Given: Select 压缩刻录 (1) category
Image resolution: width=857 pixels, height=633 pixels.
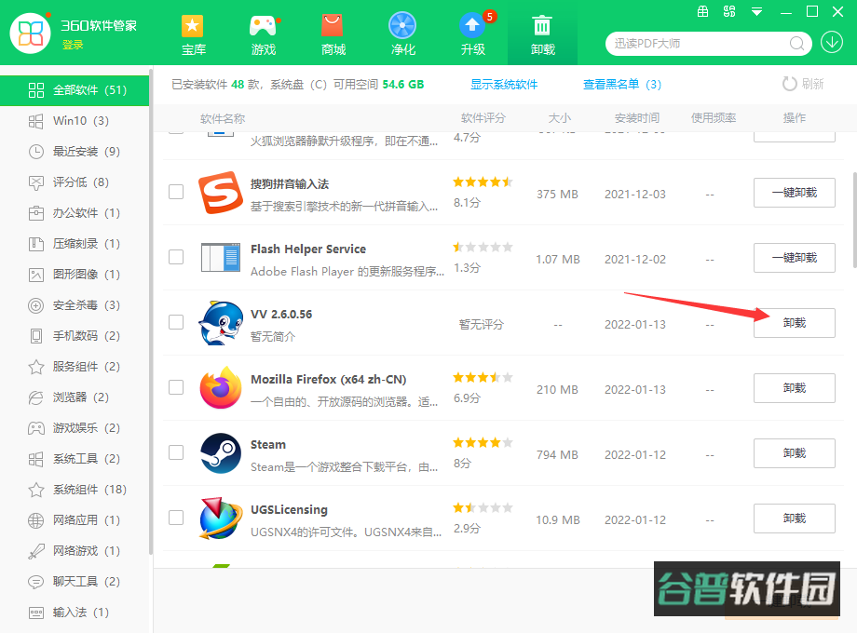Looking at the screenshot, I should [75, 244].
